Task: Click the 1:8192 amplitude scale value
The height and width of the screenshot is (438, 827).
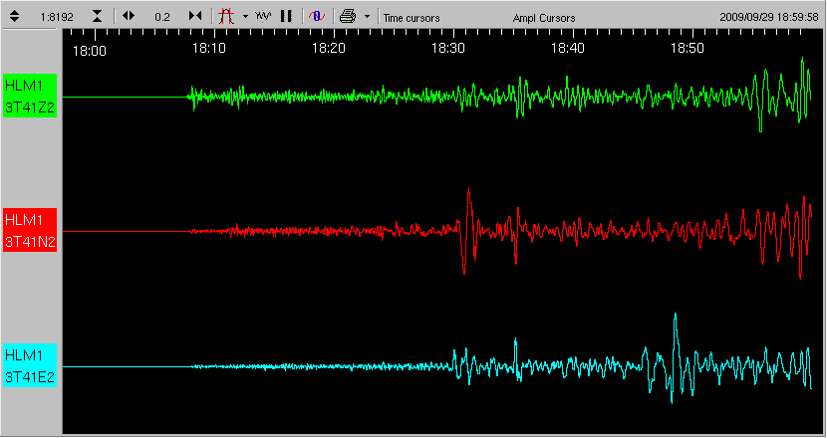Action: point(56,17)
